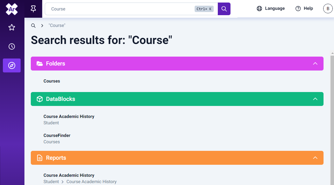Select Student label under datablock result
This screenshot has width=334, height=185.
click(51, 123)
